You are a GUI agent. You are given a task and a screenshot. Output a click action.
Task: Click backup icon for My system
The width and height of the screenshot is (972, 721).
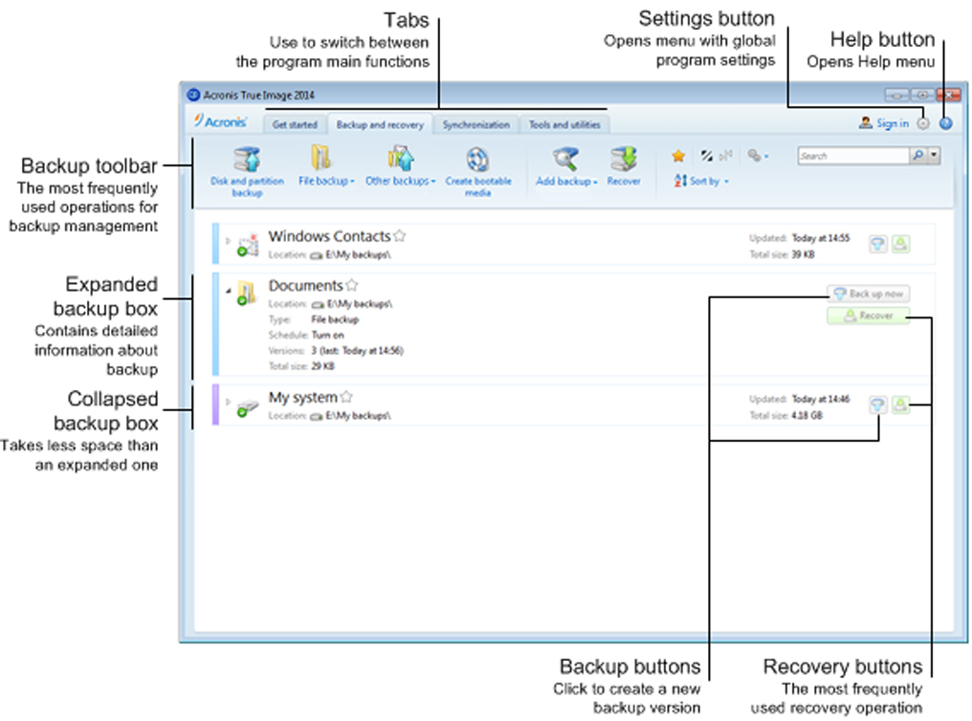[x=878, y=405]
